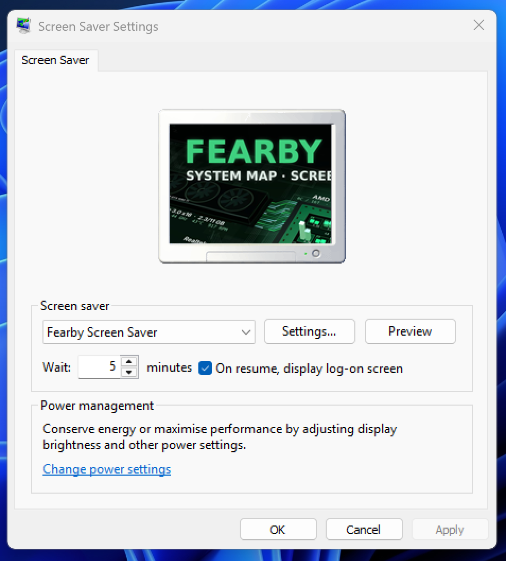This screenshot has width=506, height=561.
Task: Click the Wait minutes input field
Action: pos(99,366)
